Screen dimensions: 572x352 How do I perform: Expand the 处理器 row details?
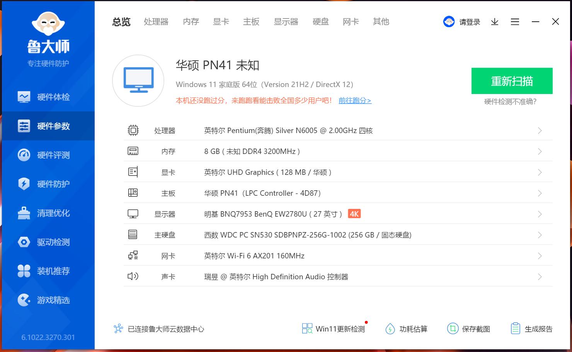click(540, 130)
